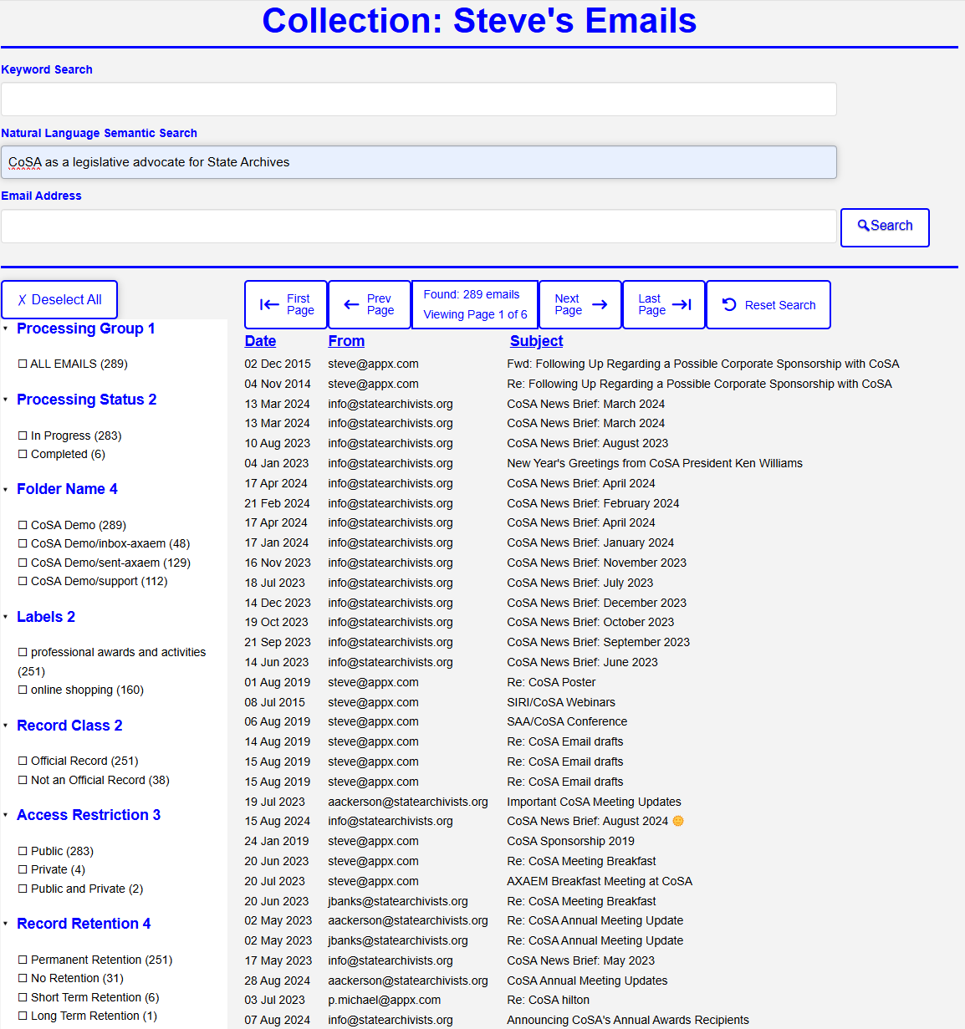Tick the CoSA Demo (289) folder checkbox
The image size is (965, 1029).
point(23,525)
